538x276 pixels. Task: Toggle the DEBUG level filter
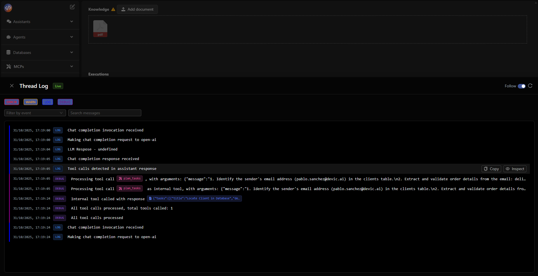[65, 102]
